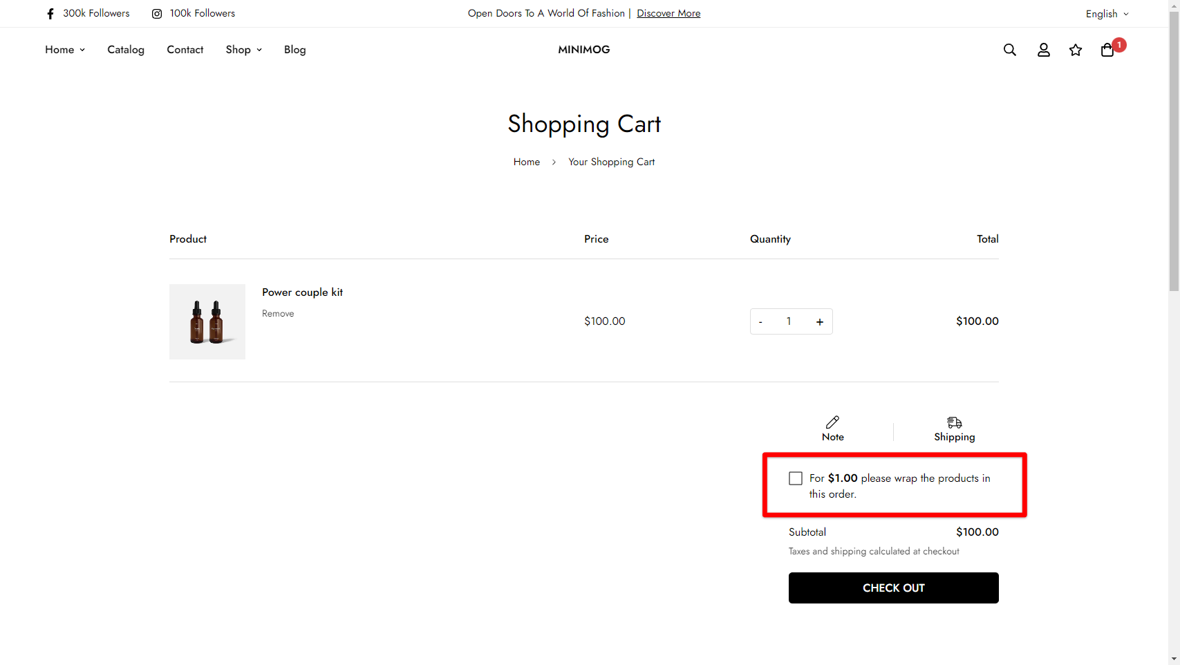Open the shopping bag cart icon

coord(1107,50)
